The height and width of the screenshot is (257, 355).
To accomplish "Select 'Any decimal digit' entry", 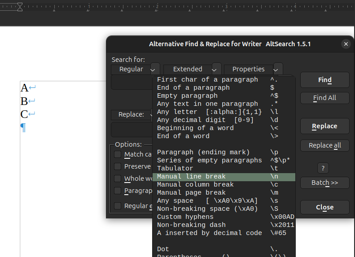I will (x=224, y=120).
